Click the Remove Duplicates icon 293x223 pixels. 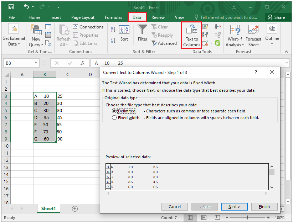tap(205, 34)
